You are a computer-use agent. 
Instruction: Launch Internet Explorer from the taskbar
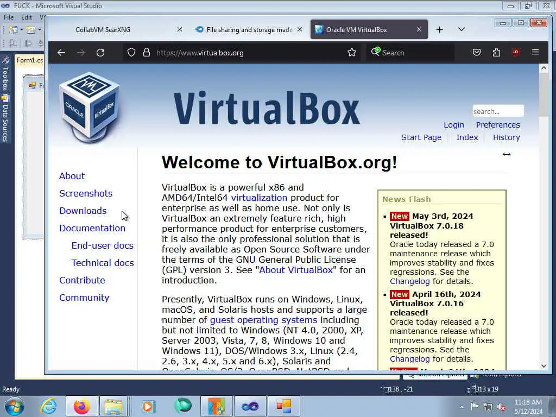(48, 406)
